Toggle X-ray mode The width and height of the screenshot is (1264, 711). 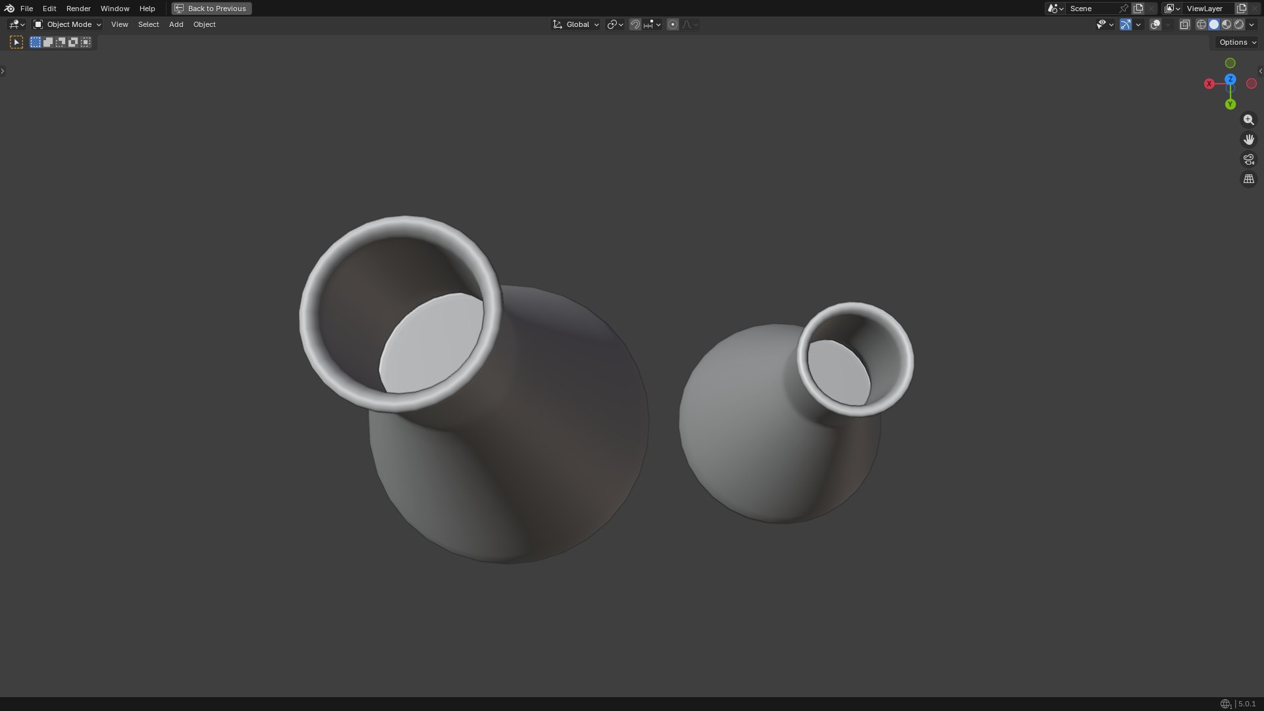pos(1185,24)
